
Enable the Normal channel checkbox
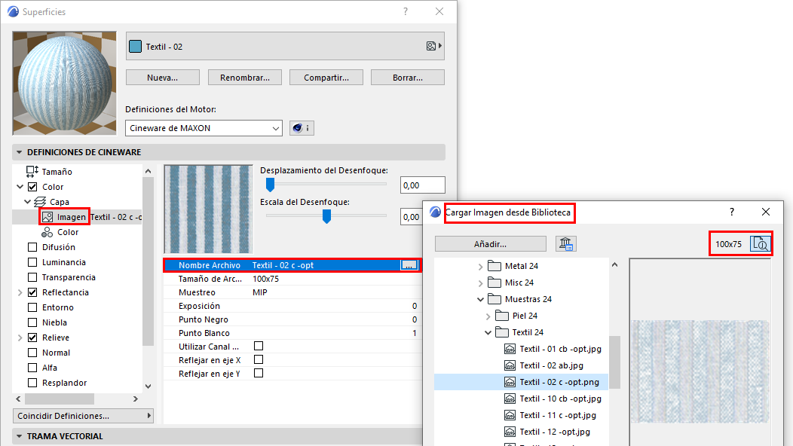32,353
